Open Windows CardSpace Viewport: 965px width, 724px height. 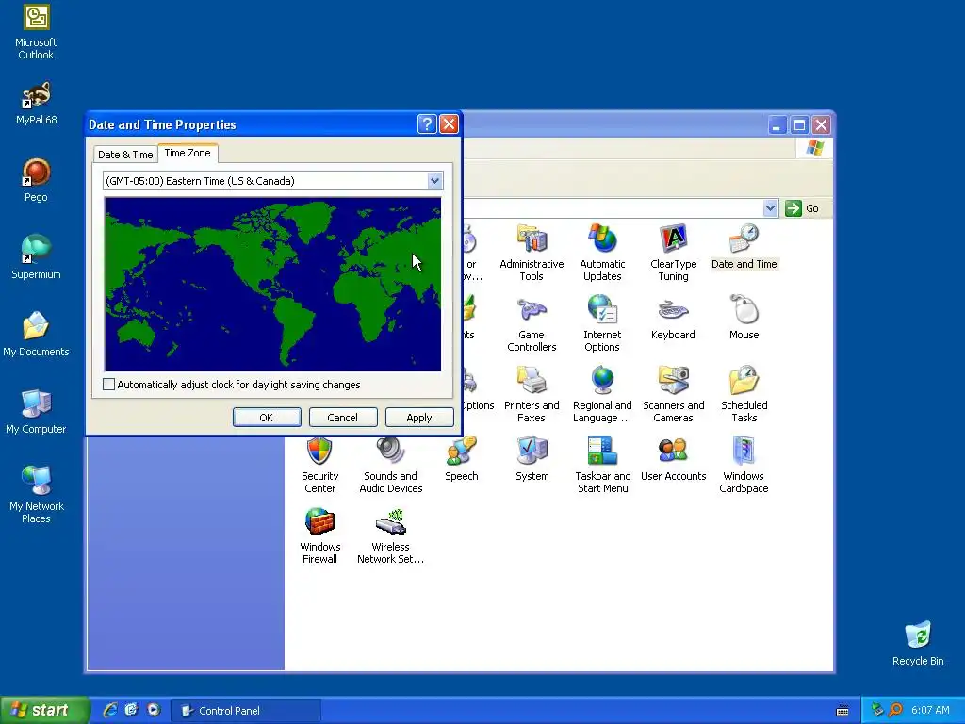click(x=744, y=465)
